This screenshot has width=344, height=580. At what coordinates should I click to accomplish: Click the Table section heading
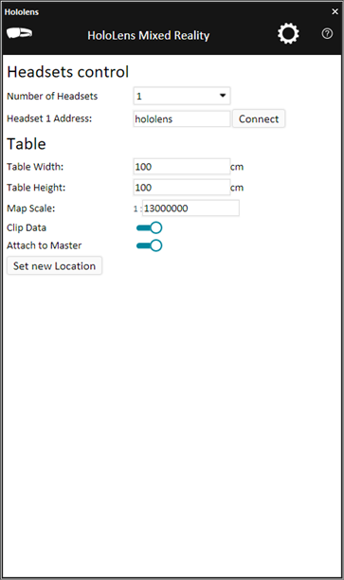(27, 144)
